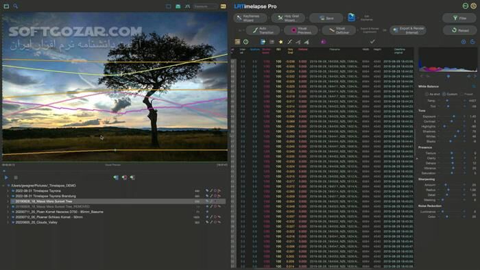Viewport: 480px width, 270px height.
Task: Select 2022-08-31 Timelapse Taynona Brandung sequence
Action: 46,196
